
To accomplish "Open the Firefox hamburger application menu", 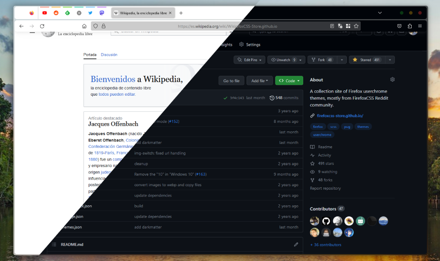I will pyautogui.click(x=420, y=26).
